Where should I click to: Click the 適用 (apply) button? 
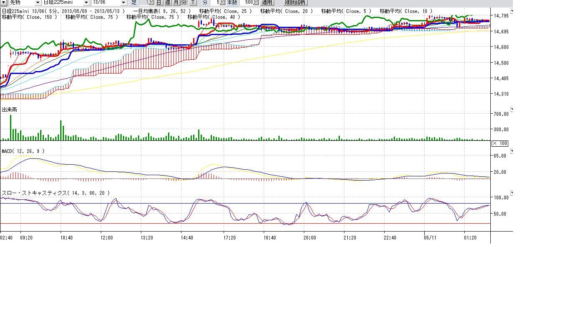267,3
